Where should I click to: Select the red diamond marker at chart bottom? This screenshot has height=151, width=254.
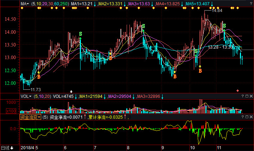237,91
